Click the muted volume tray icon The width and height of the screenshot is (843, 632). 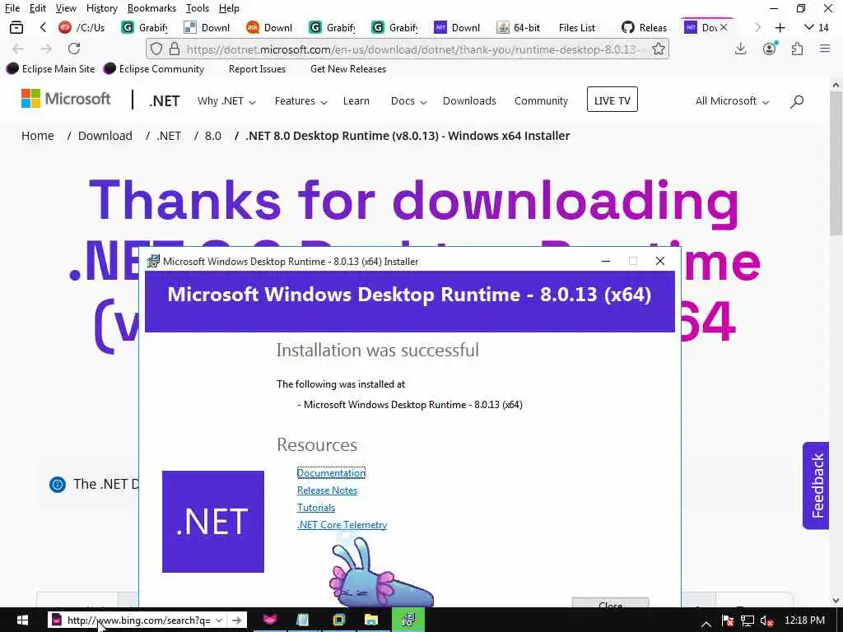tap(766, 620)
